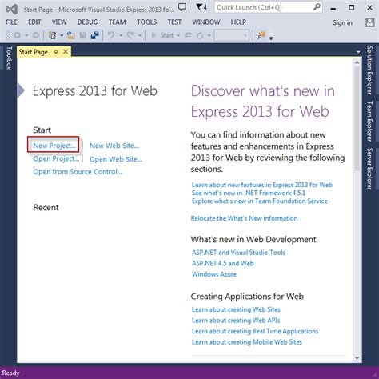Click the Navigate Backward toolbar icon
This screenshot has height=379, width=379.
18,35
